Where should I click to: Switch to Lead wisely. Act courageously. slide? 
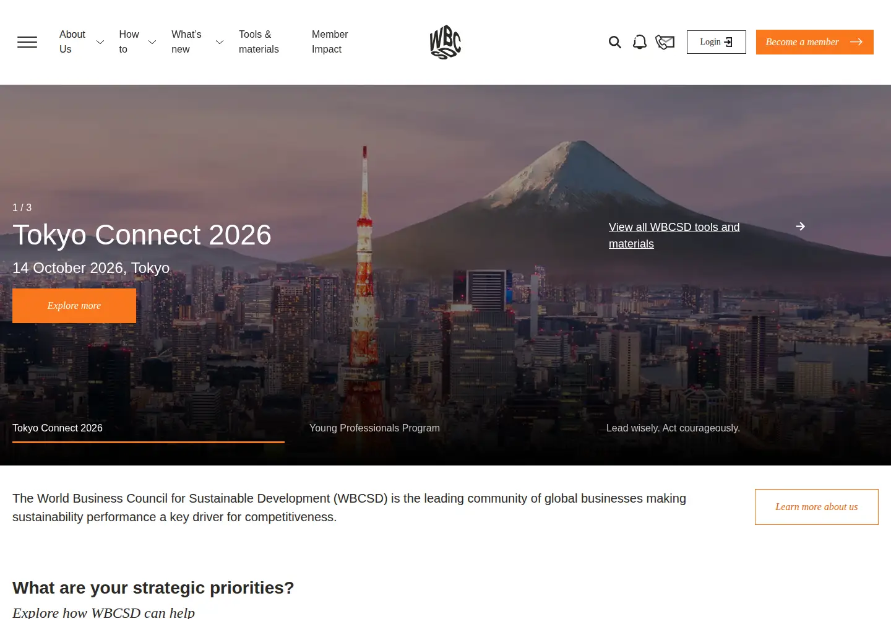tap(673, 428)
